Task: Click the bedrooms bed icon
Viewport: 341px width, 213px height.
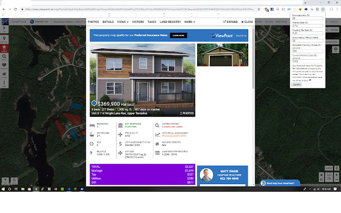Action: (x=92, y=126)
